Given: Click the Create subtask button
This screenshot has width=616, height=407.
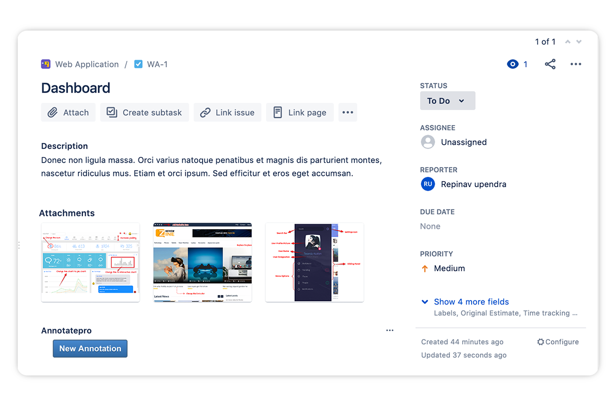Looking at the screenshot, I should [144, 112].
